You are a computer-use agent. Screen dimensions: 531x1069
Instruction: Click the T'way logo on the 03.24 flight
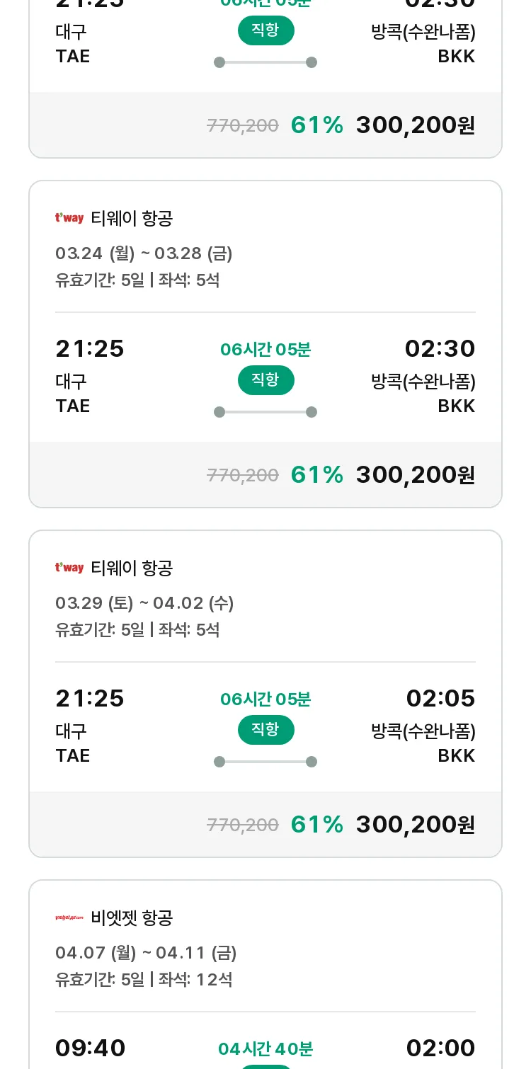point(69,218)
